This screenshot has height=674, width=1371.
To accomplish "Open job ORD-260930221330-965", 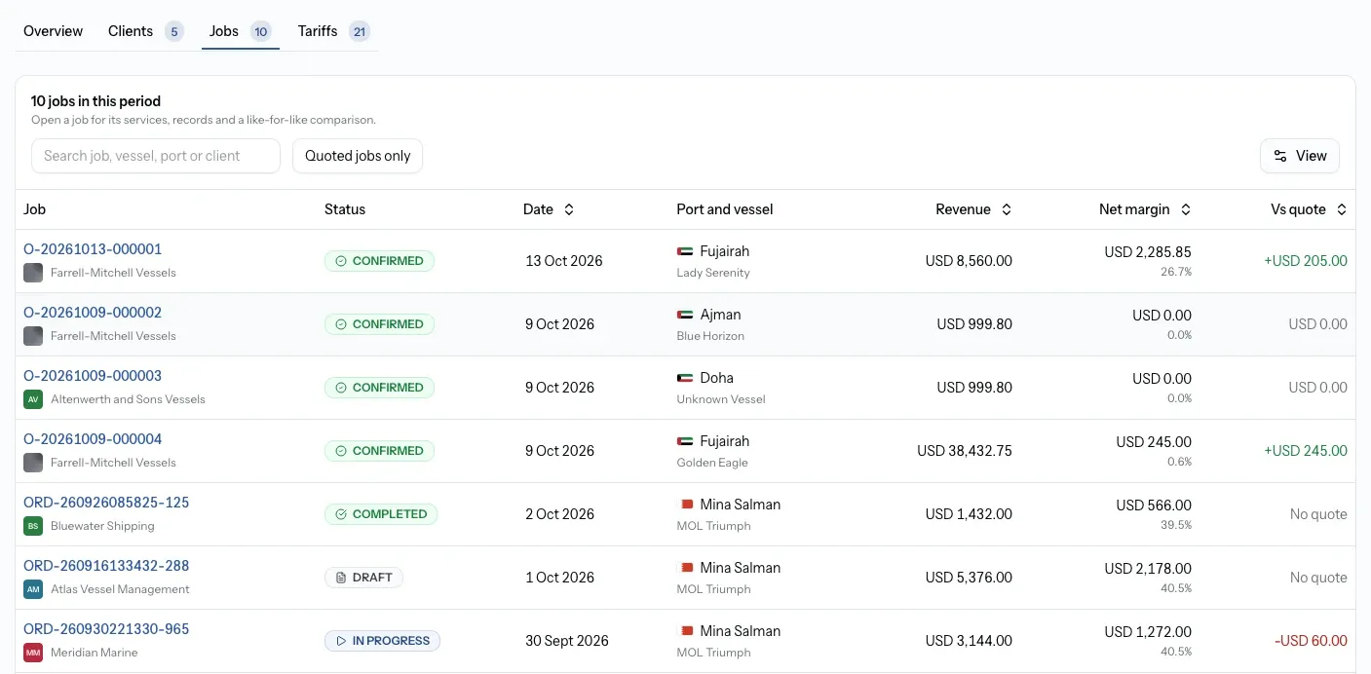I will coord(106,629).
